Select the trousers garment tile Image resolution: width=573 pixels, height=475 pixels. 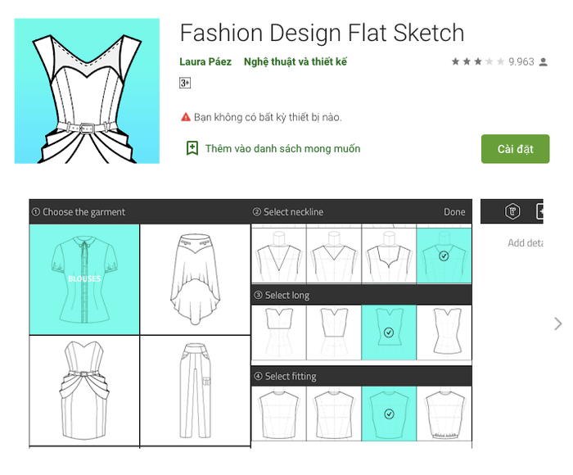coord(195,391)
